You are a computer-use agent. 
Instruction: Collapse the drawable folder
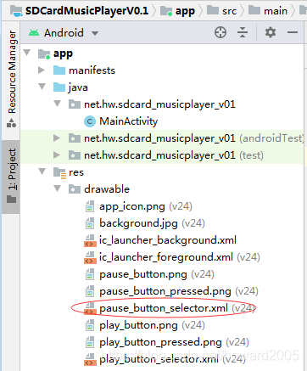click(58, 188)
